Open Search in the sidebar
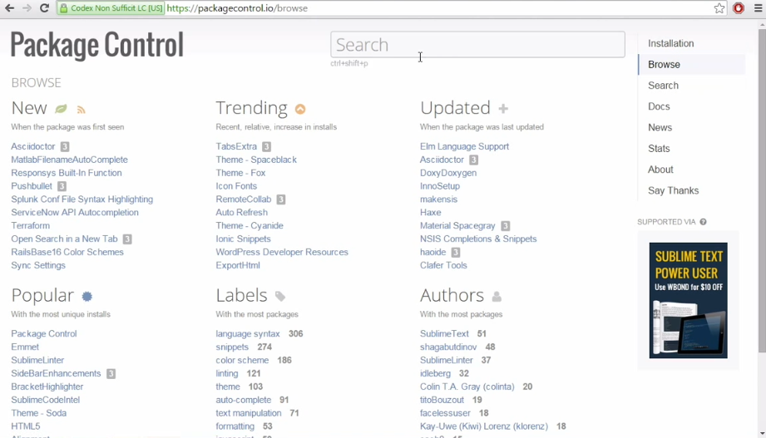766x438 pixels. point(663,86)
